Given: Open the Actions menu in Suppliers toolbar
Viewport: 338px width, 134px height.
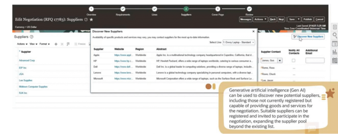Looking at the screenshot, I should click(22, 44).
